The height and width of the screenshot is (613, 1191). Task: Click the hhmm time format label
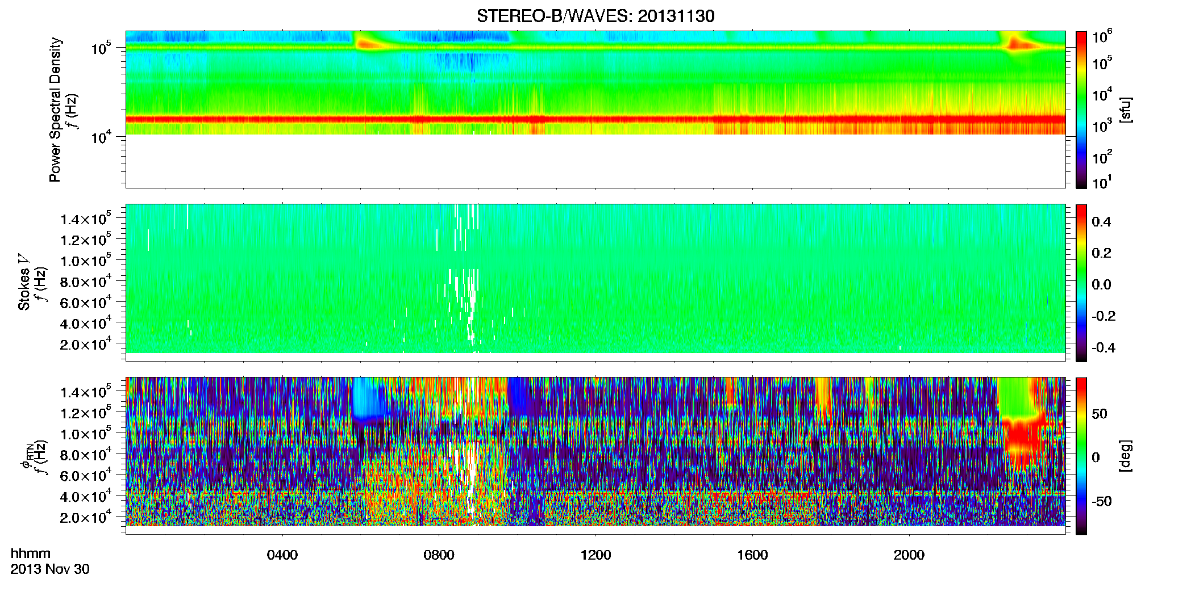31,553
